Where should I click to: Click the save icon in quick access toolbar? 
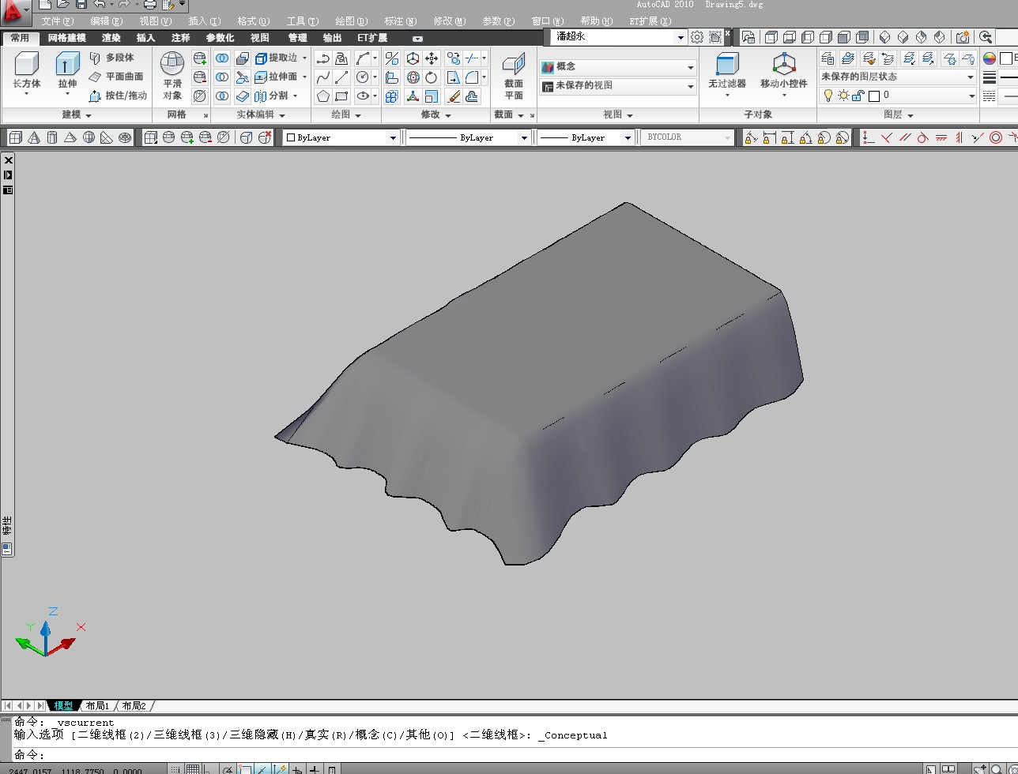pos(81,5)
